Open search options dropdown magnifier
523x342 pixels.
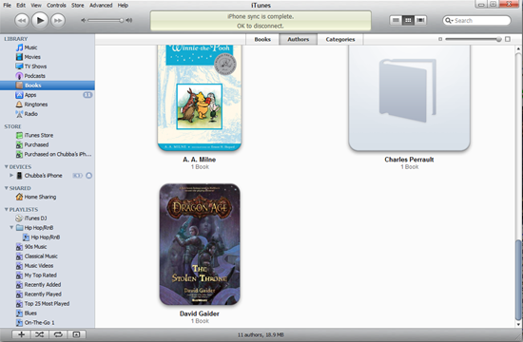pos(449,20)
